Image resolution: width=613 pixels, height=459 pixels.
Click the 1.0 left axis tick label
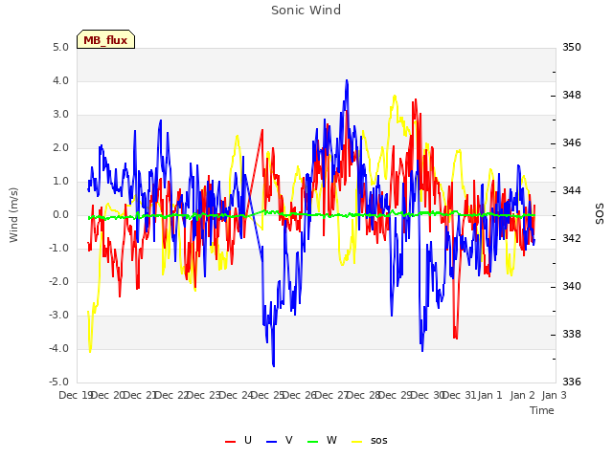60,182
